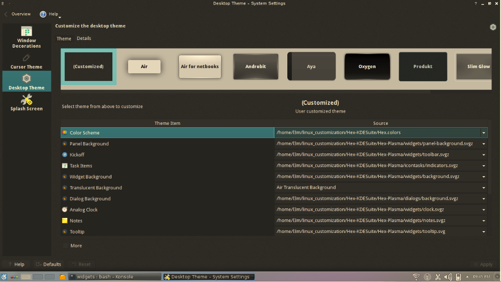The width and height of the screenshot is (501, 282).
Task: Click the Dialog Background row icon
Action: [65, 199]
